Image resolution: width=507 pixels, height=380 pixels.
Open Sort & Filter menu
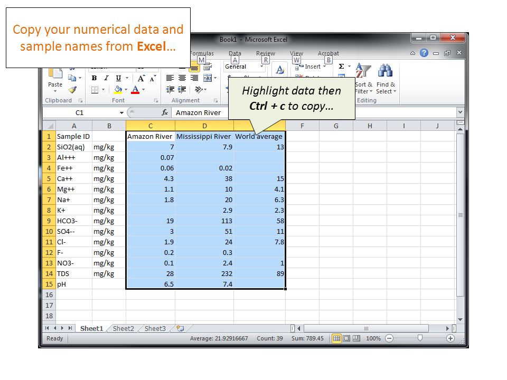(x=363, y=80)
